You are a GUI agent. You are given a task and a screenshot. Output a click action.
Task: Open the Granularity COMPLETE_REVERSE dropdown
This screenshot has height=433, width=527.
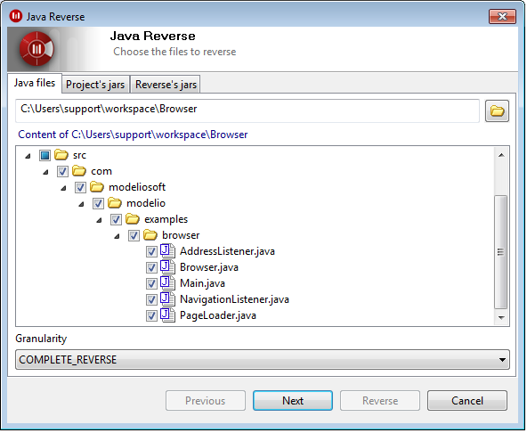click(263, 360)
